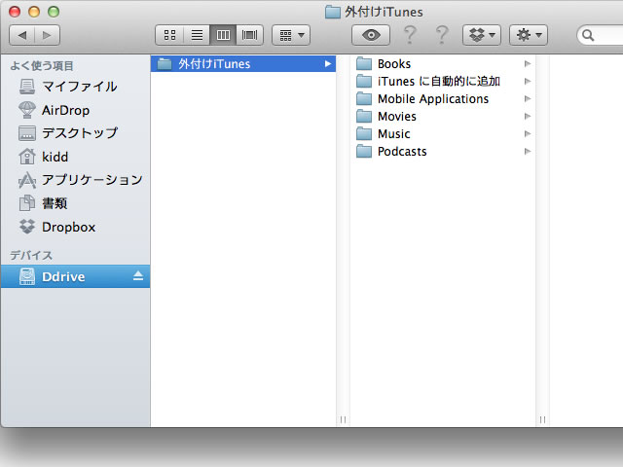Click the search magnifier icon
Image resolution: width=623 pixels, height=467 pixels.
point(588,35)
